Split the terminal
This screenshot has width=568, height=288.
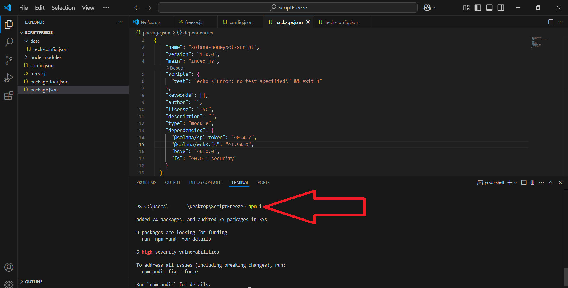tap(524, 182)
